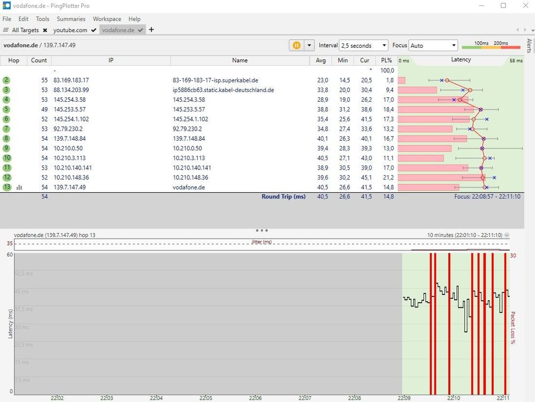Open the Workspace menu

(107, 19)
